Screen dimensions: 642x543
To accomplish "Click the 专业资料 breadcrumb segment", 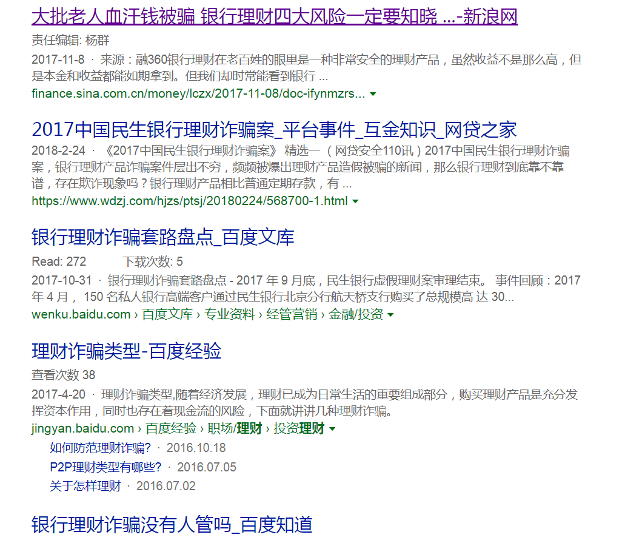I will click(230, 314).
